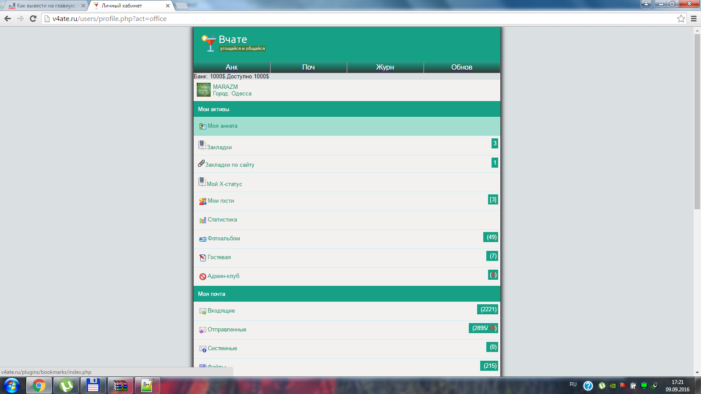701x394 pixels.
Task: Click the camera icon for Фотоальбом
Action: [x=202, y=239]
